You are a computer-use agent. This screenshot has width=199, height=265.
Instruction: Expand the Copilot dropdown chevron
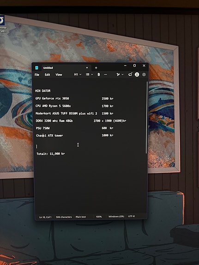pos(122,75)
